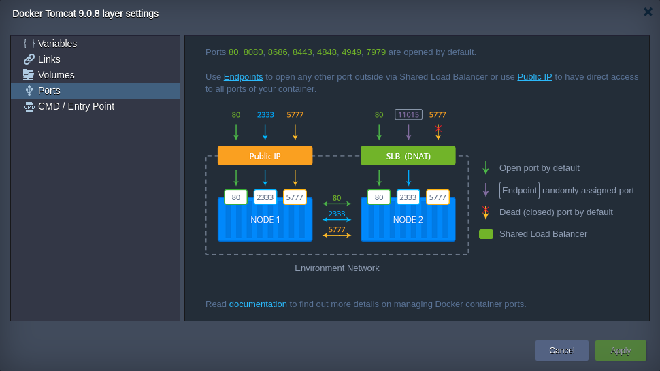
Task: Click the Variables curly-braces icon
Action: point(29,44)
